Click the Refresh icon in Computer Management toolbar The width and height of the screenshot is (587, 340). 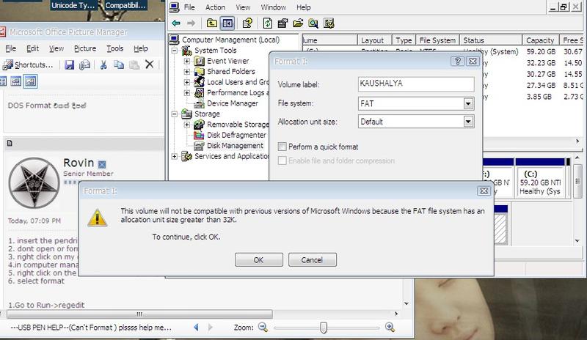(267, 23)
